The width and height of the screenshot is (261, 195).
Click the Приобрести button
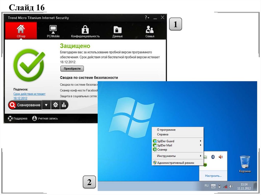[72, 69]
